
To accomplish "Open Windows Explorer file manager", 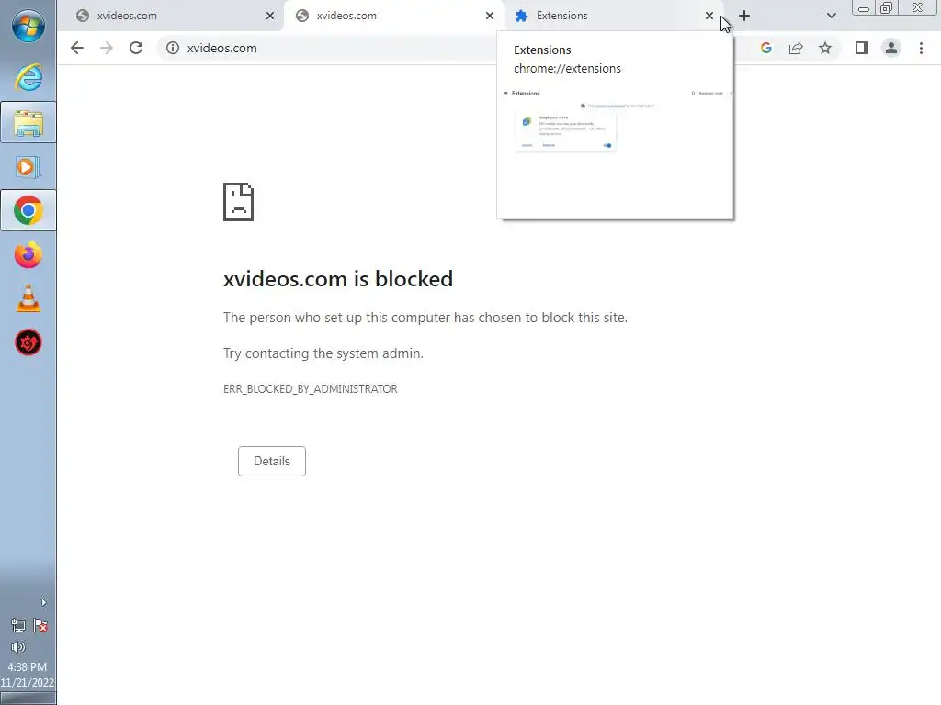I will (x=28, y=122).
